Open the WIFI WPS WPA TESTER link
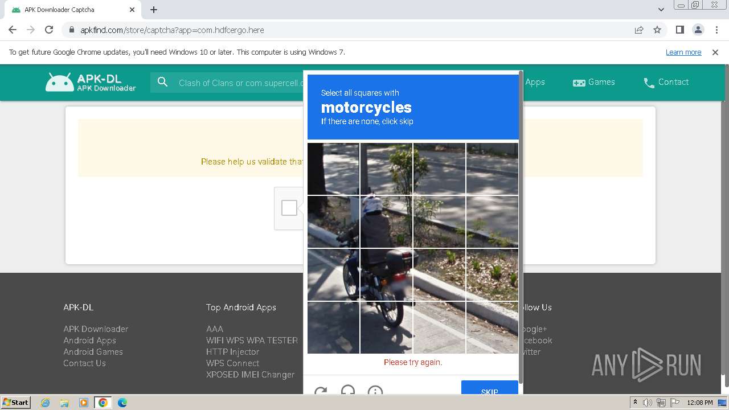The height and width of the screenshot is (410, 729). point(252,340)
